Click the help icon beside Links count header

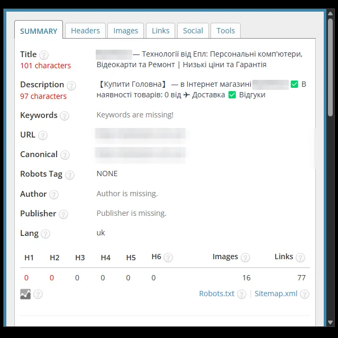pos(300,258)
